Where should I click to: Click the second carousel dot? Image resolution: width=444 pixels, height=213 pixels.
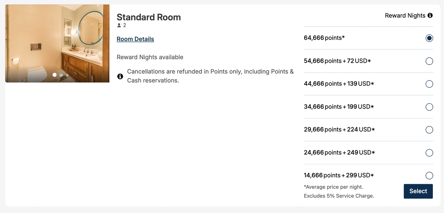(x=61, y=75)
